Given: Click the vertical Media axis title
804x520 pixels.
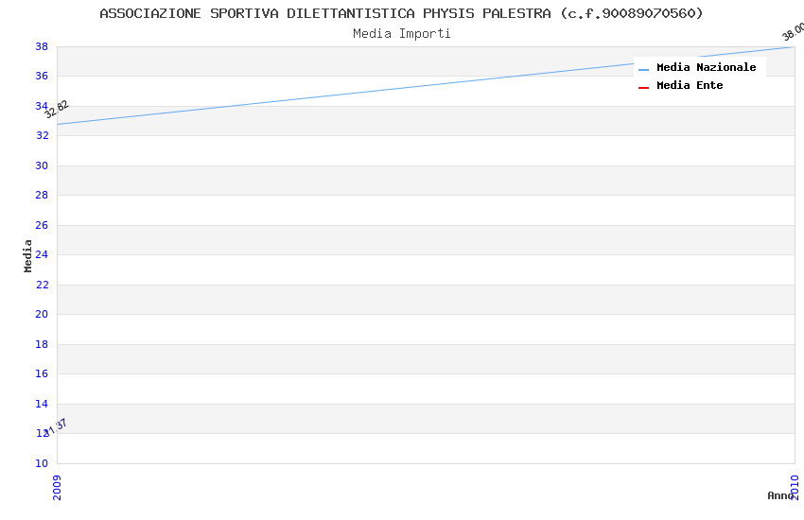Looking at the screenshot, I should point(28,255).
